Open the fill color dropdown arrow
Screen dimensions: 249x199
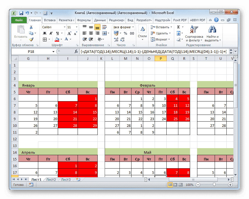tap(61, 39)
